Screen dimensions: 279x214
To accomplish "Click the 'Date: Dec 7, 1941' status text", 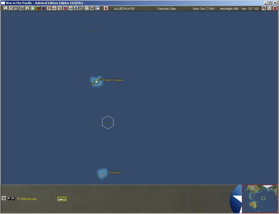I will click(204, 9).
